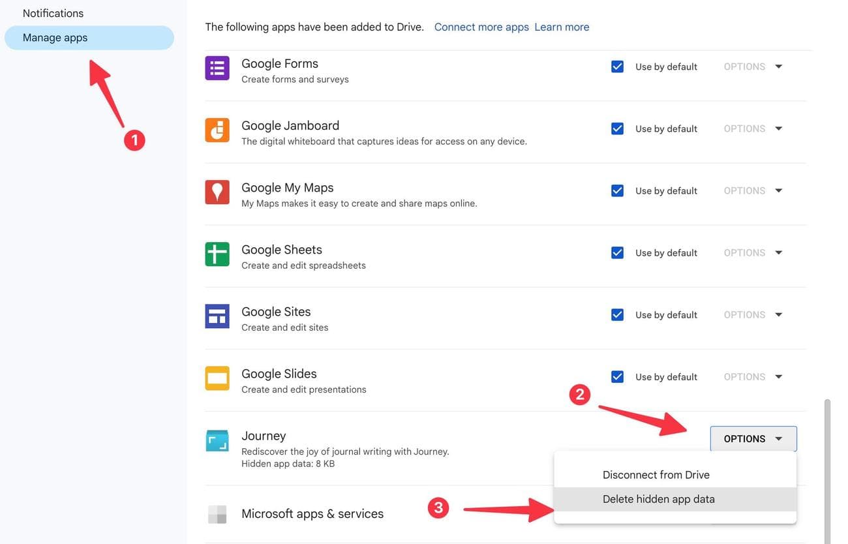Click the Learn more link
The image size is (848, 544).
pyautogui.click(x=562, y=27)
